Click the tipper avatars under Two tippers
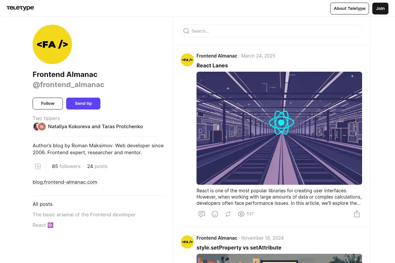This screenshot has height=263, width=395. coord(39,127)
